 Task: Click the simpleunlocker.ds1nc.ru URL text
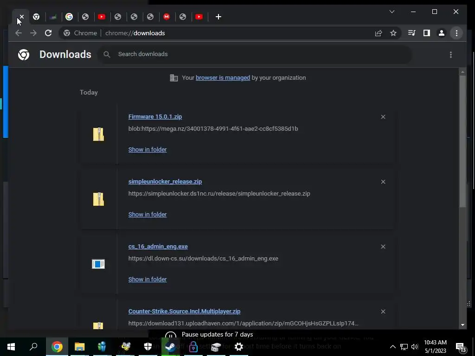(x=219, y=193)
